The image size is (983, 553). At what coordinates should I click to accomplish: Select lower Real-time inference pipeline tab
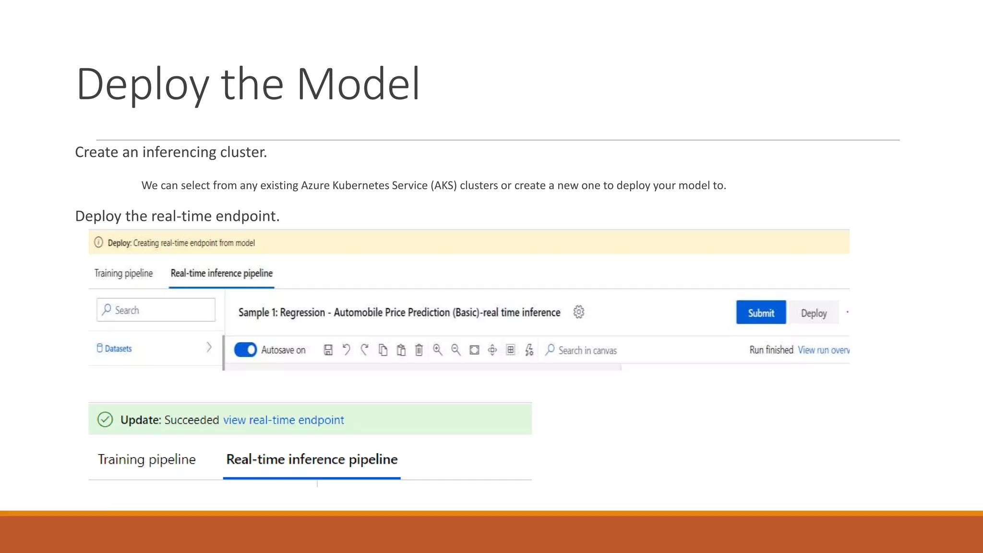pos(312,459)
